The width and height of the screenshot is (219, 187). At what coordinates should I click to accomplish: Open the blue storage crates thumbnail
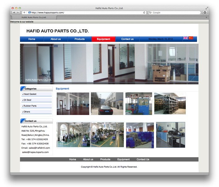tap(140, 135)
